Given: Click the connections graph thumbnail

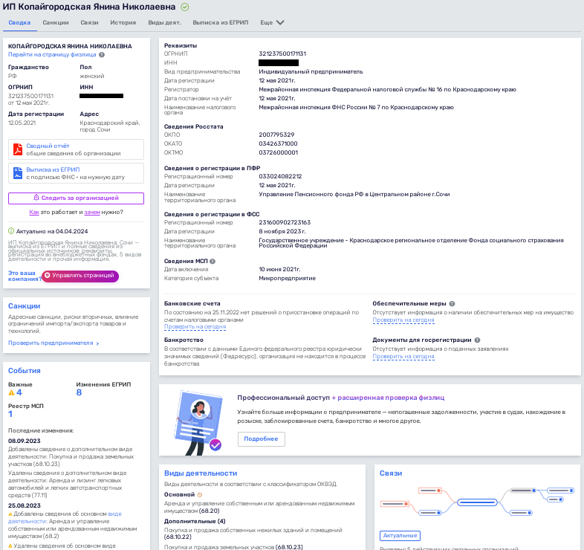Looking at the screenshot, I should (x=477, y=502).
